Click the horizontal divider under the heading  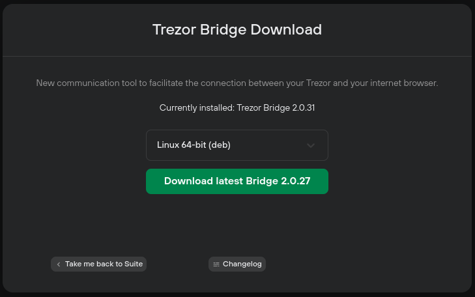coord(237,56)
